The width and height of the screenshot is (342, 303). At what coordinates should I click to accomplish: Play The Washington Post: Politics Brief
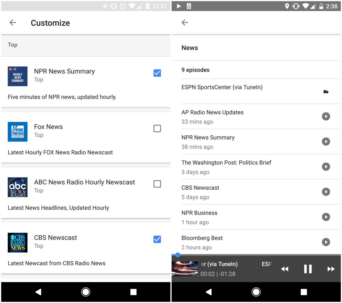326,167
